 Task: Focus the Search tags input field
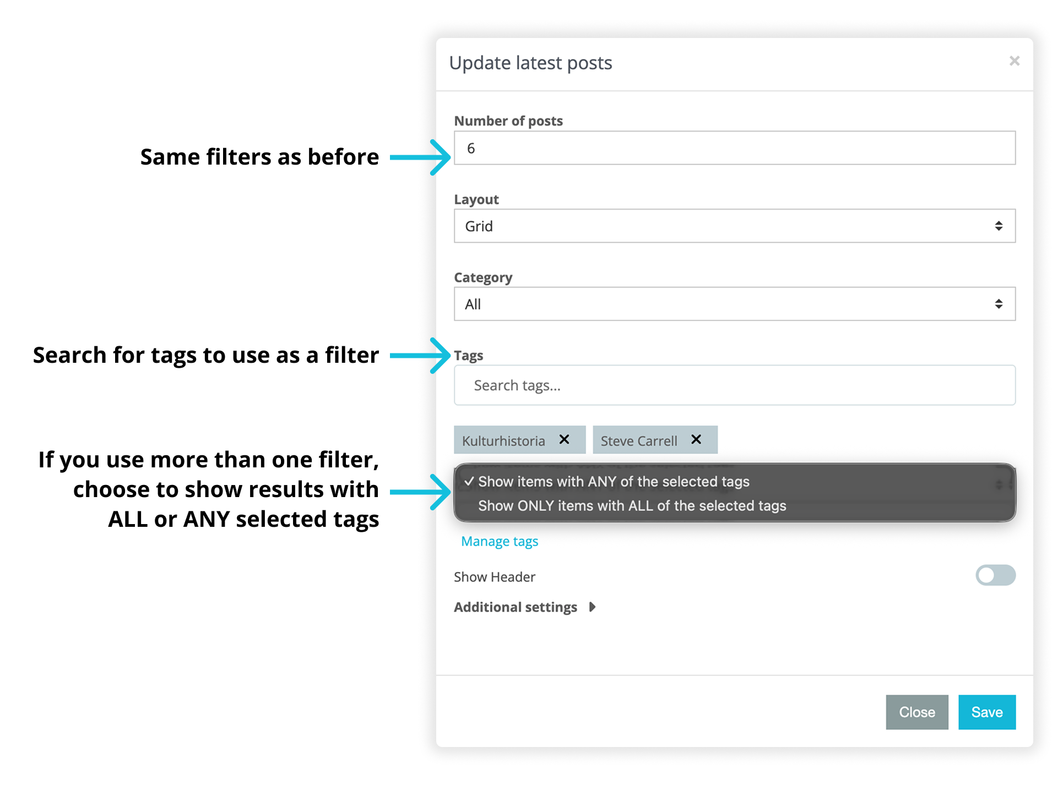coord(734,385)
